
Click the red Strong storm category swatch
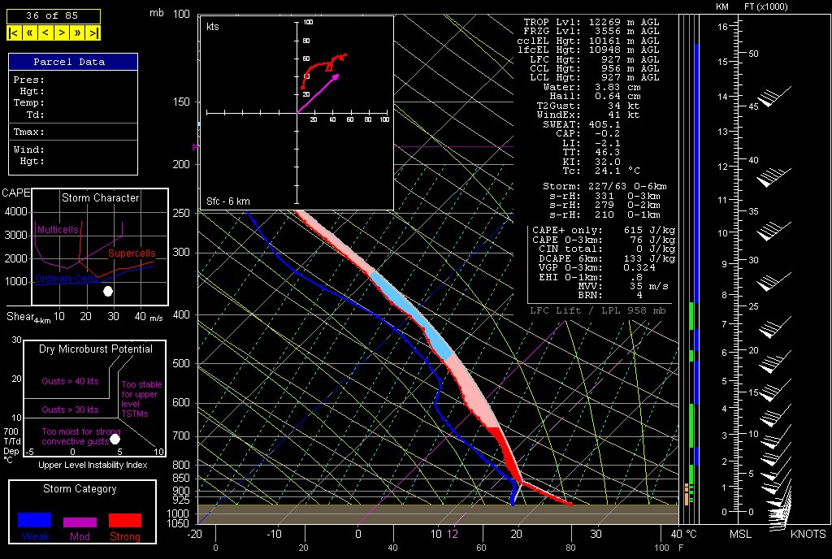tap(124, 520)
